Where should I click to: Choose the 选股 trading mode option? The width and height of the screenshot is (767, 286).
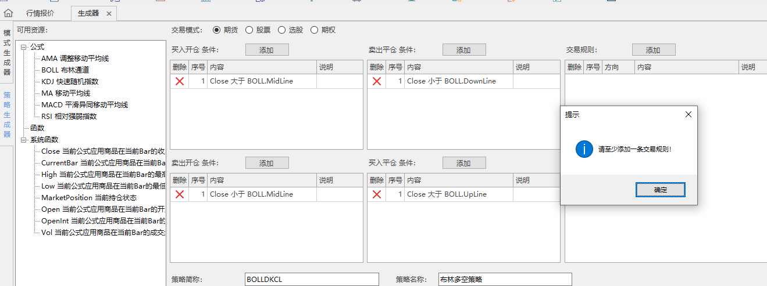(282, 30)
